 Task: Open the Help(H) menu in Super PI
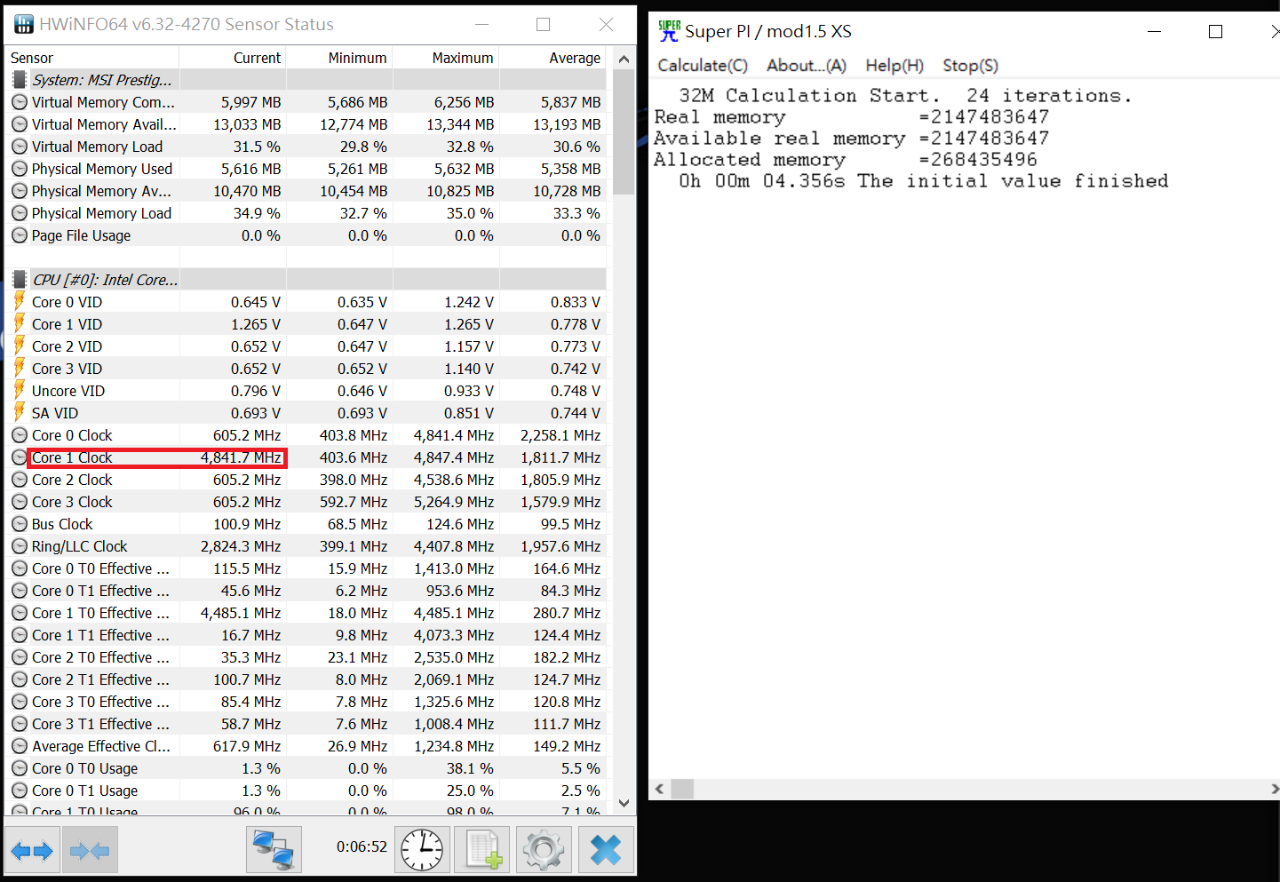click(894, 66)
